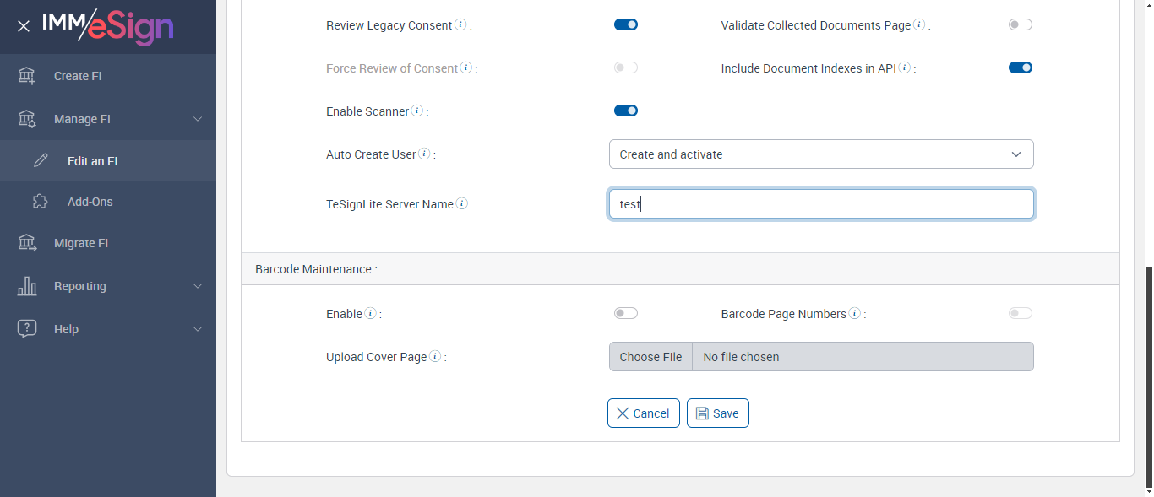
Task: Open the Add-Ons menu item
Action: tap(90, 202)
